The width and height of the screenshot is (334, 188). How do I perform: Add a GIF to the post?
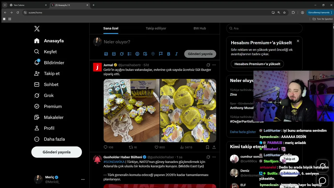click(114, 54)
